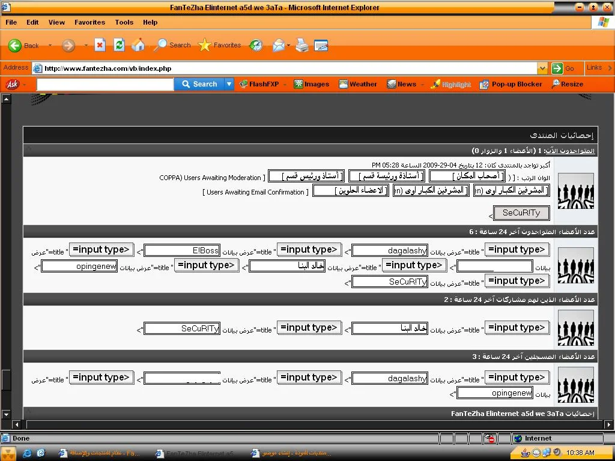Open the Tools menu

pyautogui.click(x=124, y=22)
